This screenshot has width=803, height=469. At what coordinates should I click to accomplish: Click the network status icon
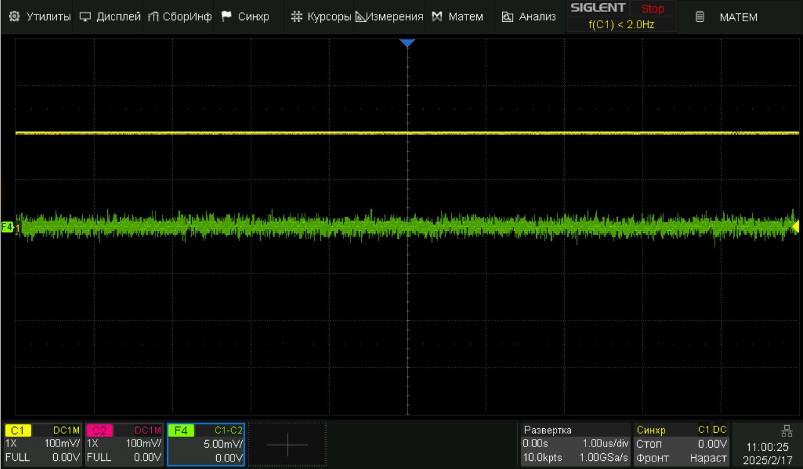[x=787, y=431]
